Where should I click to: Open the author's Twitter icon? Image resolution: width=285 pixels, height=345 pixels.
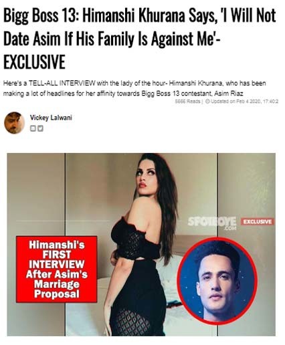[x=40, y=128]
